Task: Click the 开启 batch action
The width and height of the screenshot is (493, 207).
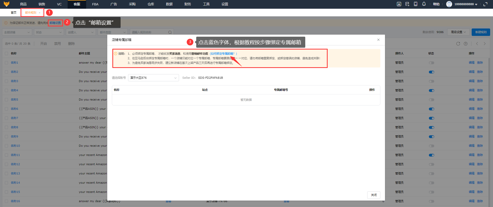Action: 43,44
